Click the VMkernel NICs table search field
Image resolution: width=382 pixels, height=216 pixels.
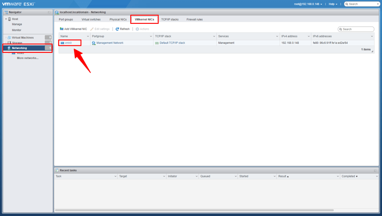(358, 29)
